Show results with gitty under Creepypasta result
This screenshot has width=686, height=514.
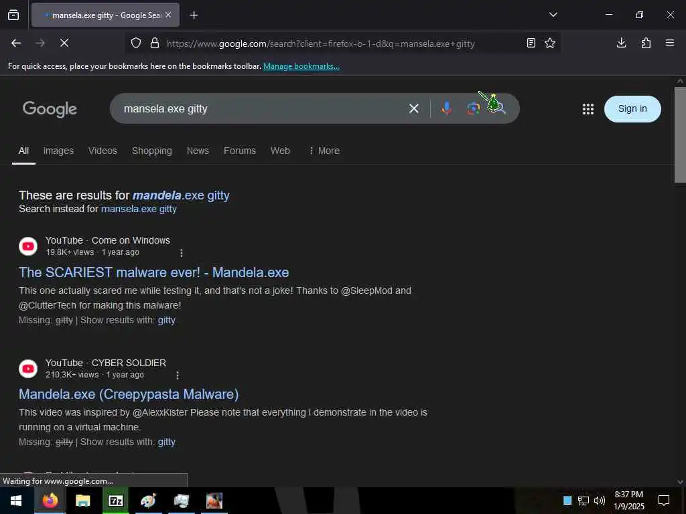click(x=167, y=442)
